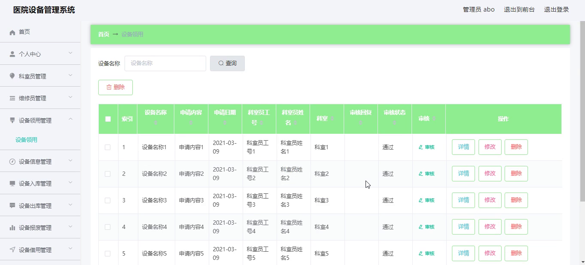Click the batch 删除 button above table
The height and width of the screenshot is (265, 585).
click(116, 87)
